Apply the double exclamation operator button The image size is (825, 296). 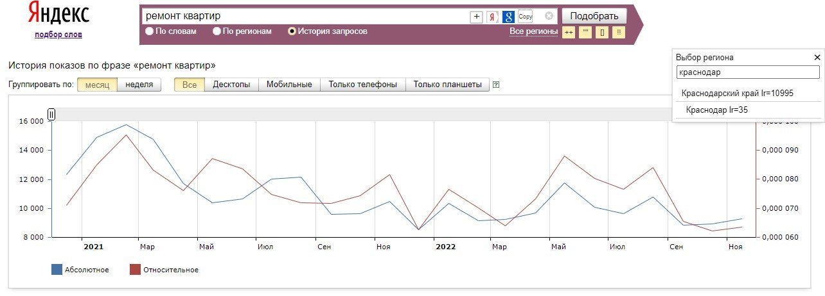pyautogui.click(x=619, y=32)
